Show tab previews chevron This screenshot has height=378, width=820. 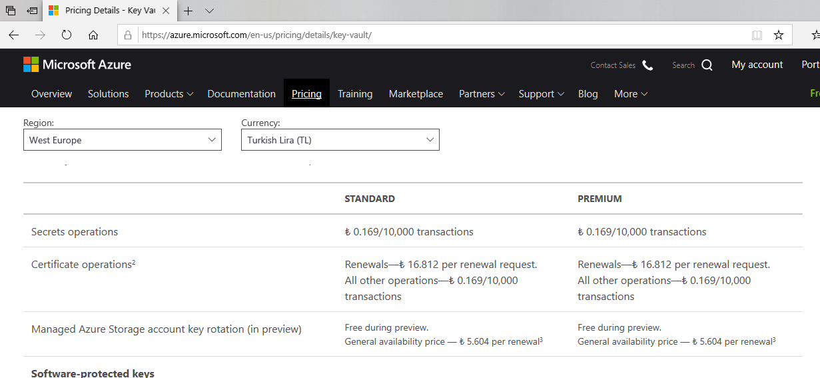209,11
